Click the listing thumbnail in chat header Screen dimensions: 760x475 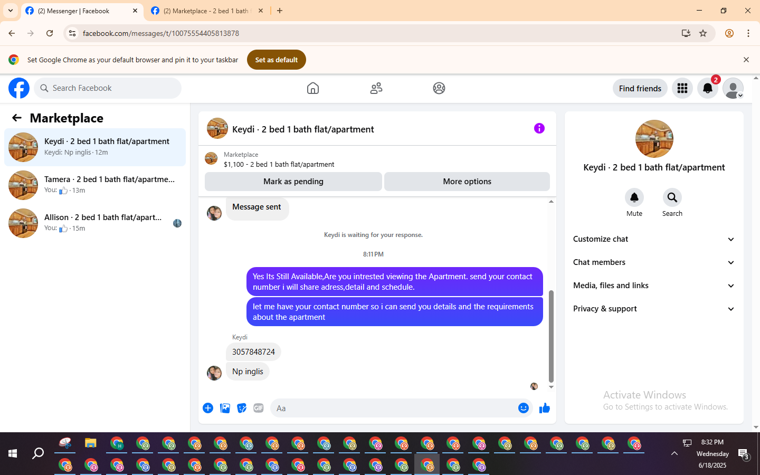[217, 128]
